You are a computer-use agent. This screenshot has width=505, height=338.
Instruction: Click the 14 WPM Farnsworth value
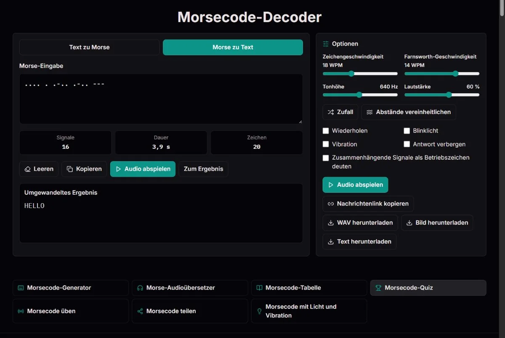tap(414, 65)
